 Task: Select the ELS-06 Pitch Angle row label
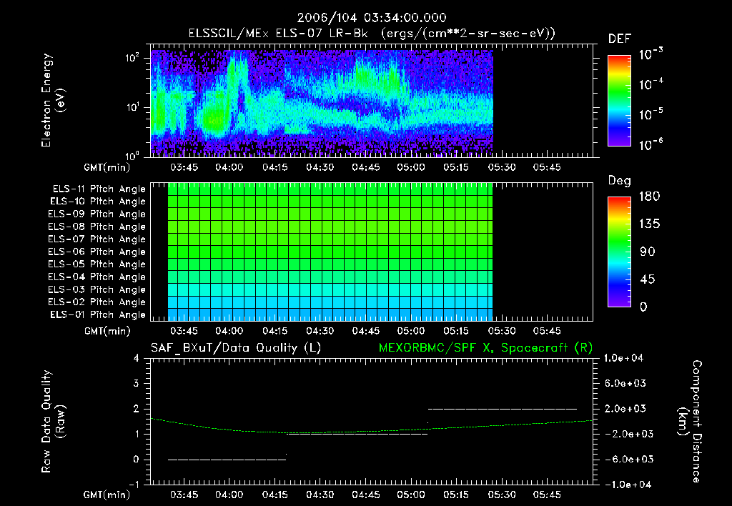click(x=97, y=252)
